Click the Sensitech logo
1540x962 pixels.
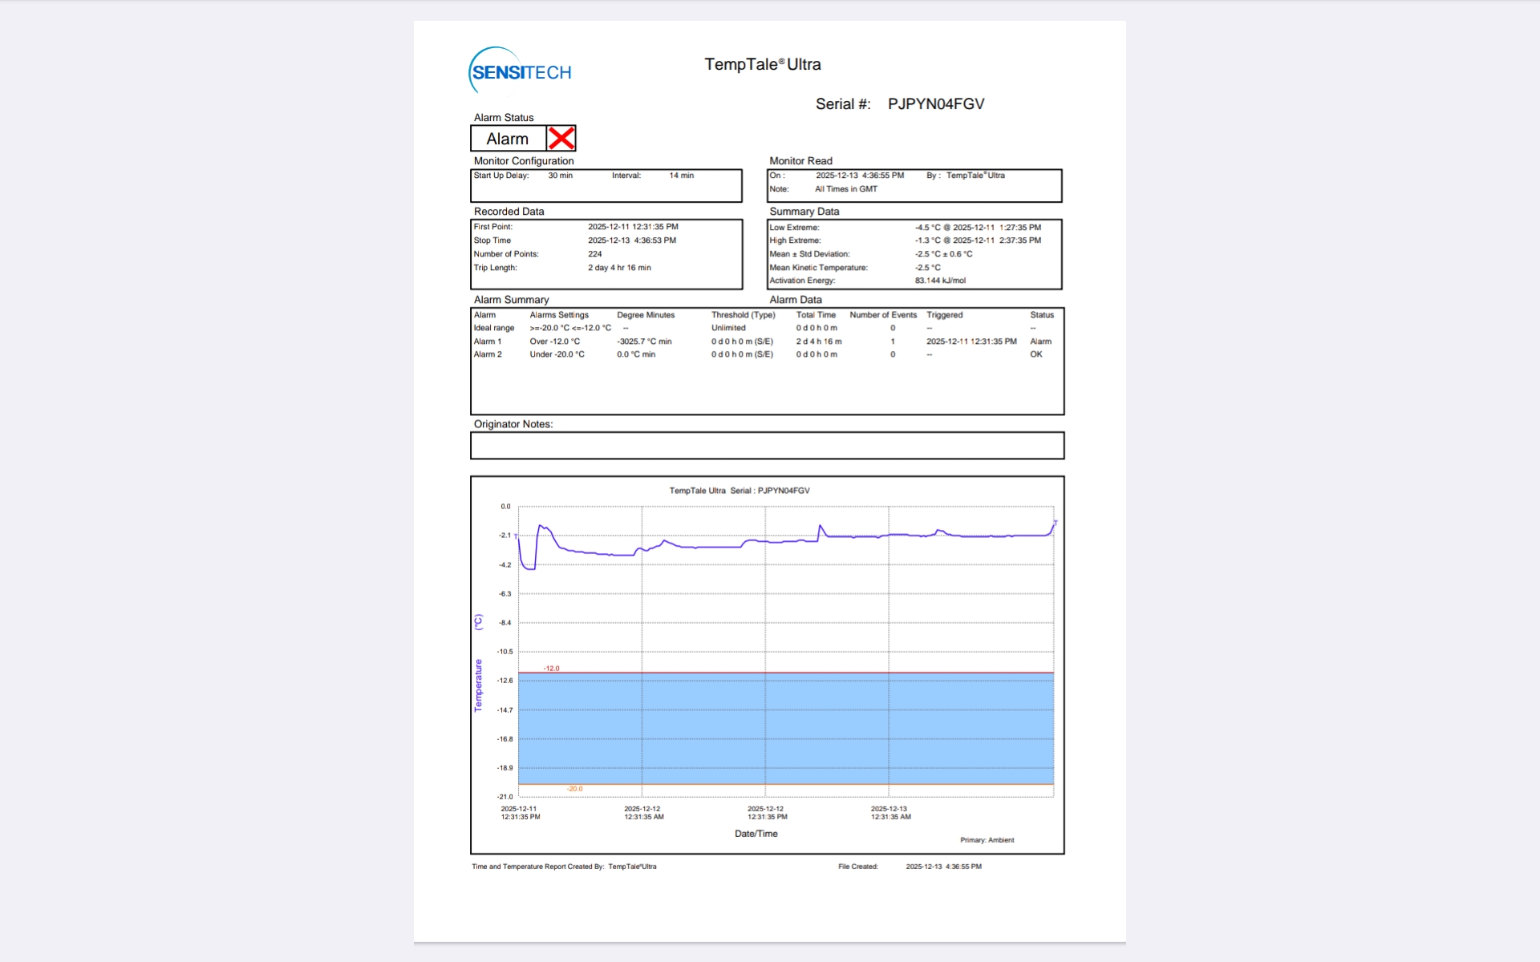coord(521,71)
